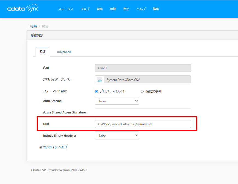
Task: Expand the Include Empty Headers dropdown
Action: click(x=117, y=136)
